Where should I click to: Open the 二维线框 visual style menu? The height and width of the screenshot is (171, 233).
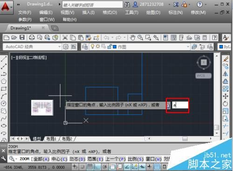click(37, 58)
